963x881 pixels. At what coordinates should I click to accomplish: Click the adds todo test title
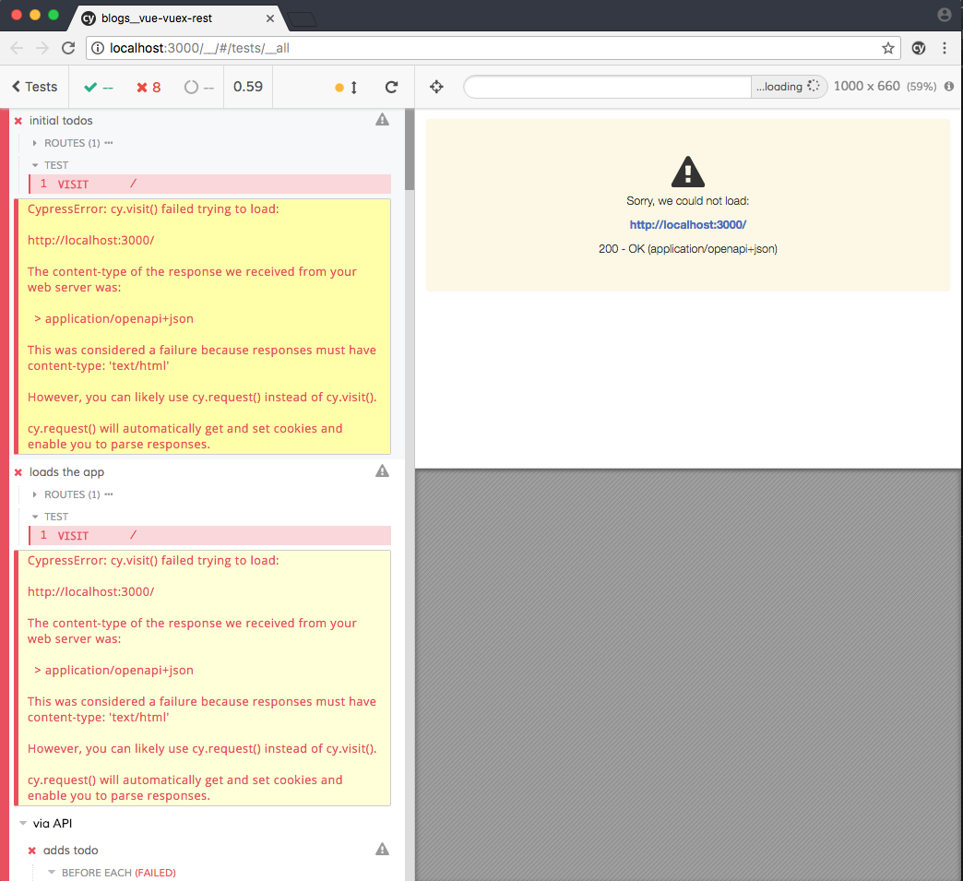tap(71, 851)
